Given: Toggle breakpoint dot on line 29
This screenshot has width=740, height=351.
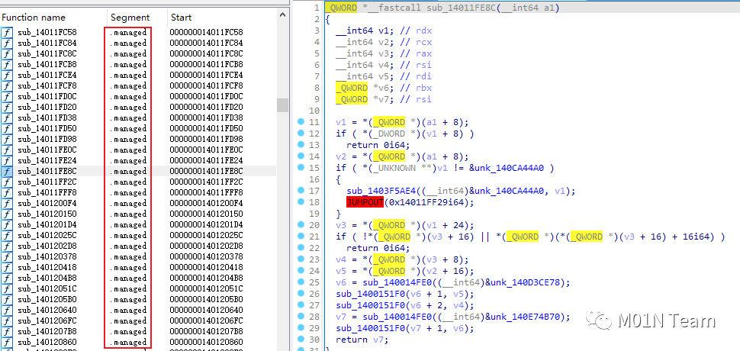Looking at the screenshot, I should [x=301, y=328].
